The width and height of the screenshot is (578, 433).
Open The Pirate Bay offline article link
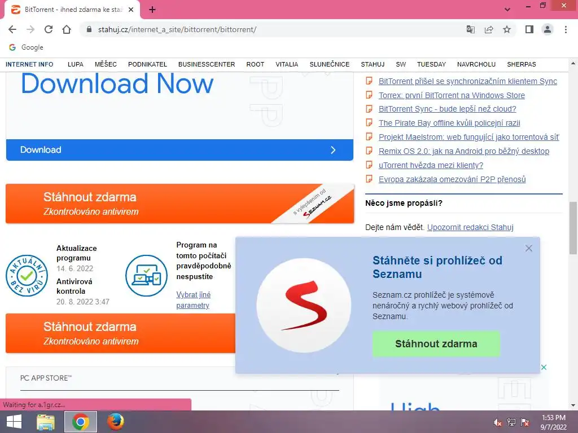point(449,123)
